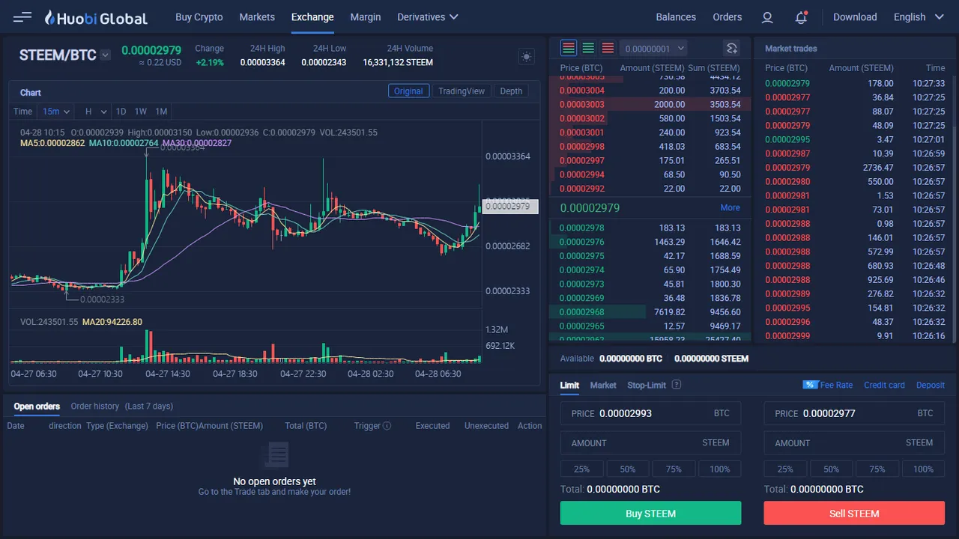
Task: Open the Credit card link
Action: 884,385
